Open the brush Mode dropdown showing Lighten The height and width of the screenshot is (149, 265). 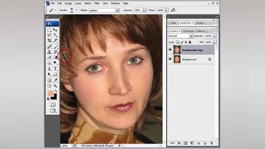tap(118, 10)
